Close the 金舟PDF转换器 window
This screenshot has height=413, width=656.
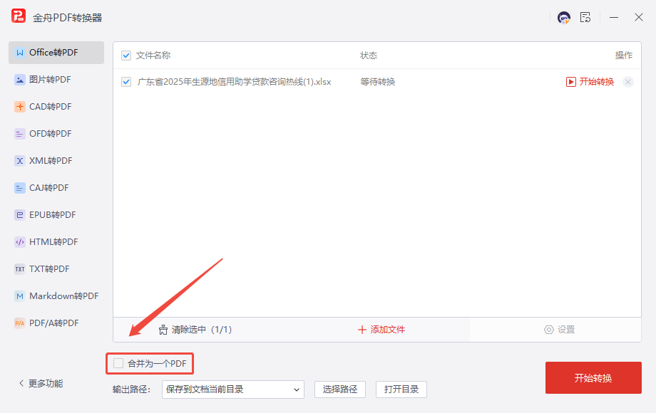point(638,17)
